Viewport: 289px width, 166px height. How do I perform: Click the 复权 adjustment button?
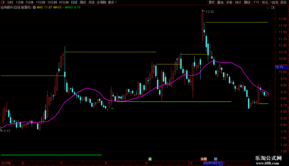[212, 2]
